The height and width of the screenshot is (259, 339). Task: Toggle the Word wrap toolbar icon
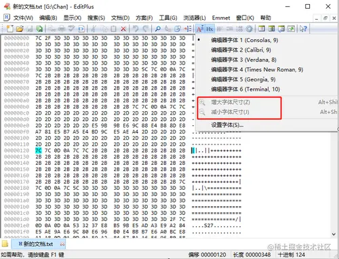pyautogui.click(x=220, y=28)
